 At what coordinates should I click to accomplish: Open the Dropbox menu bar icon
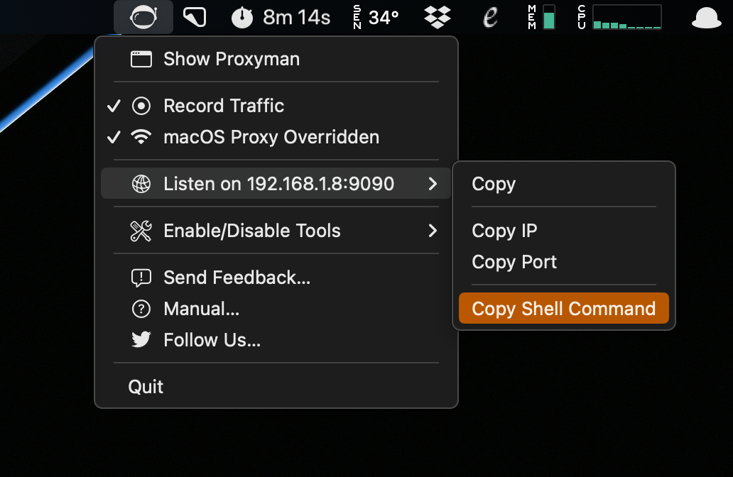(436, 16)
